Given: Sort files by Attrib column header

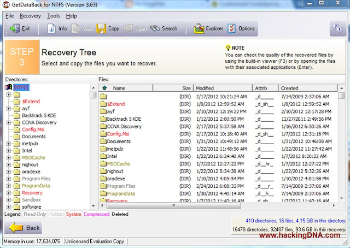Looking at the screenshot, I should pyautogui.click(x=265, y=88).
